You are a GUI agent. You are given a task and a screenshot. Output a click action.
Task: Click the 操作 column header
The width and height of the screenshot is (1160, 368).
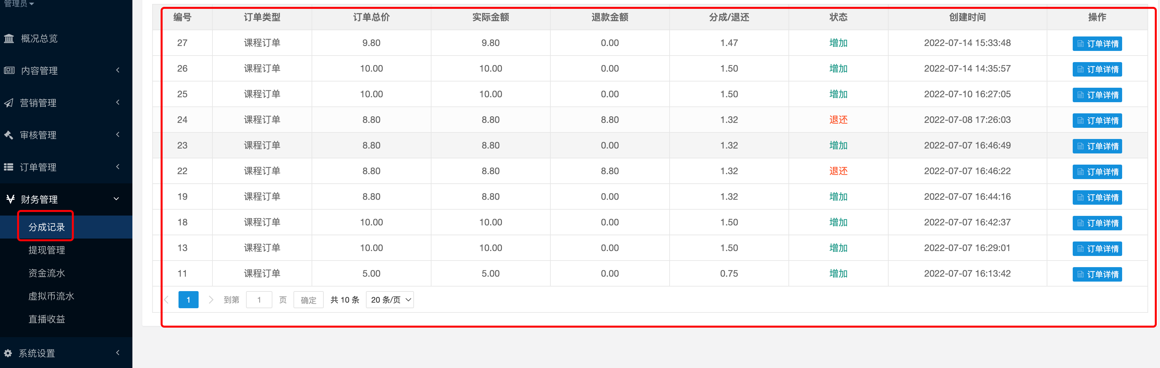tap(1097, 17)
